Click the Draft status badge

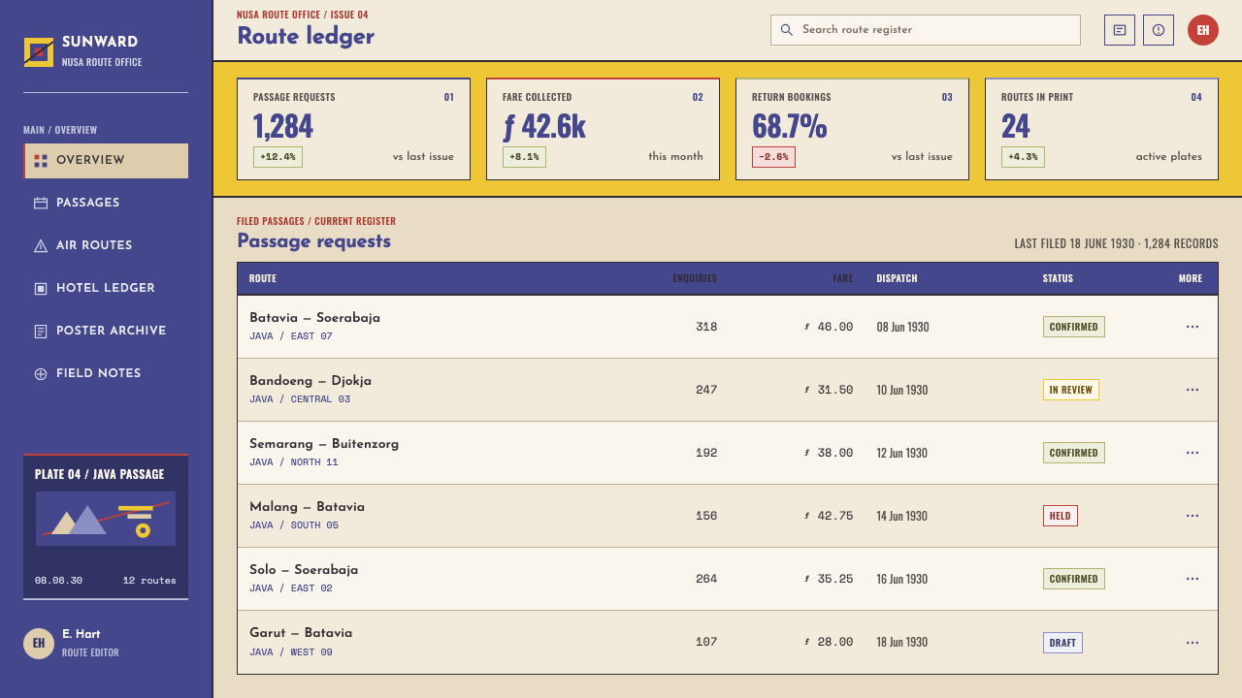pos(1062,642)
